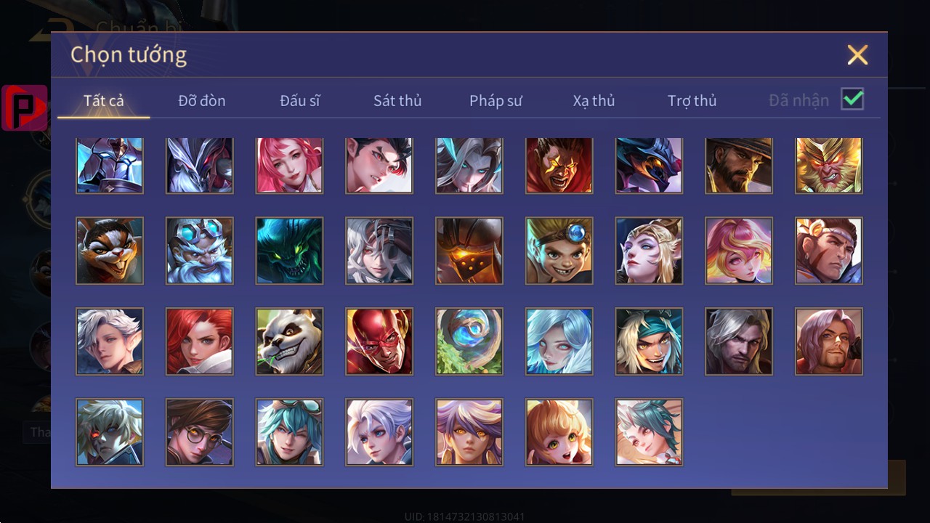This screenshot has height=523, width=930.
Task: Select the raccoon-like furry hero portrait
Action: pos(110,251)
